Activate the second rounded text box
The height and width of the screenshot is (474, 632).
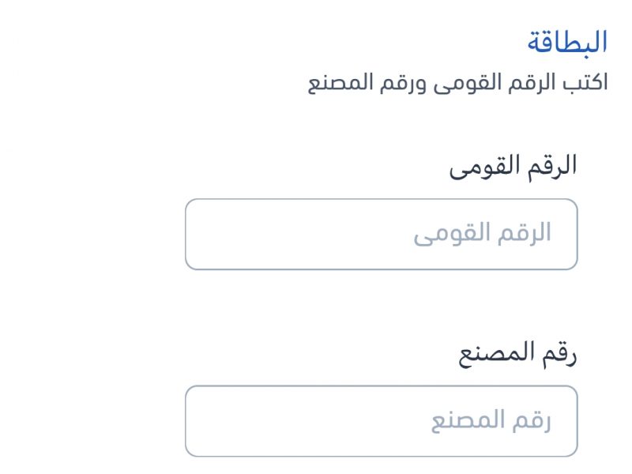coord(382,421)
